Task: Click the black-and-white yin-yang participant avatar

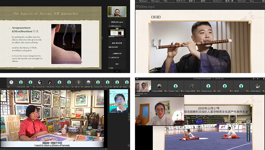Action: pyautogui.click(x=40, y=82)
